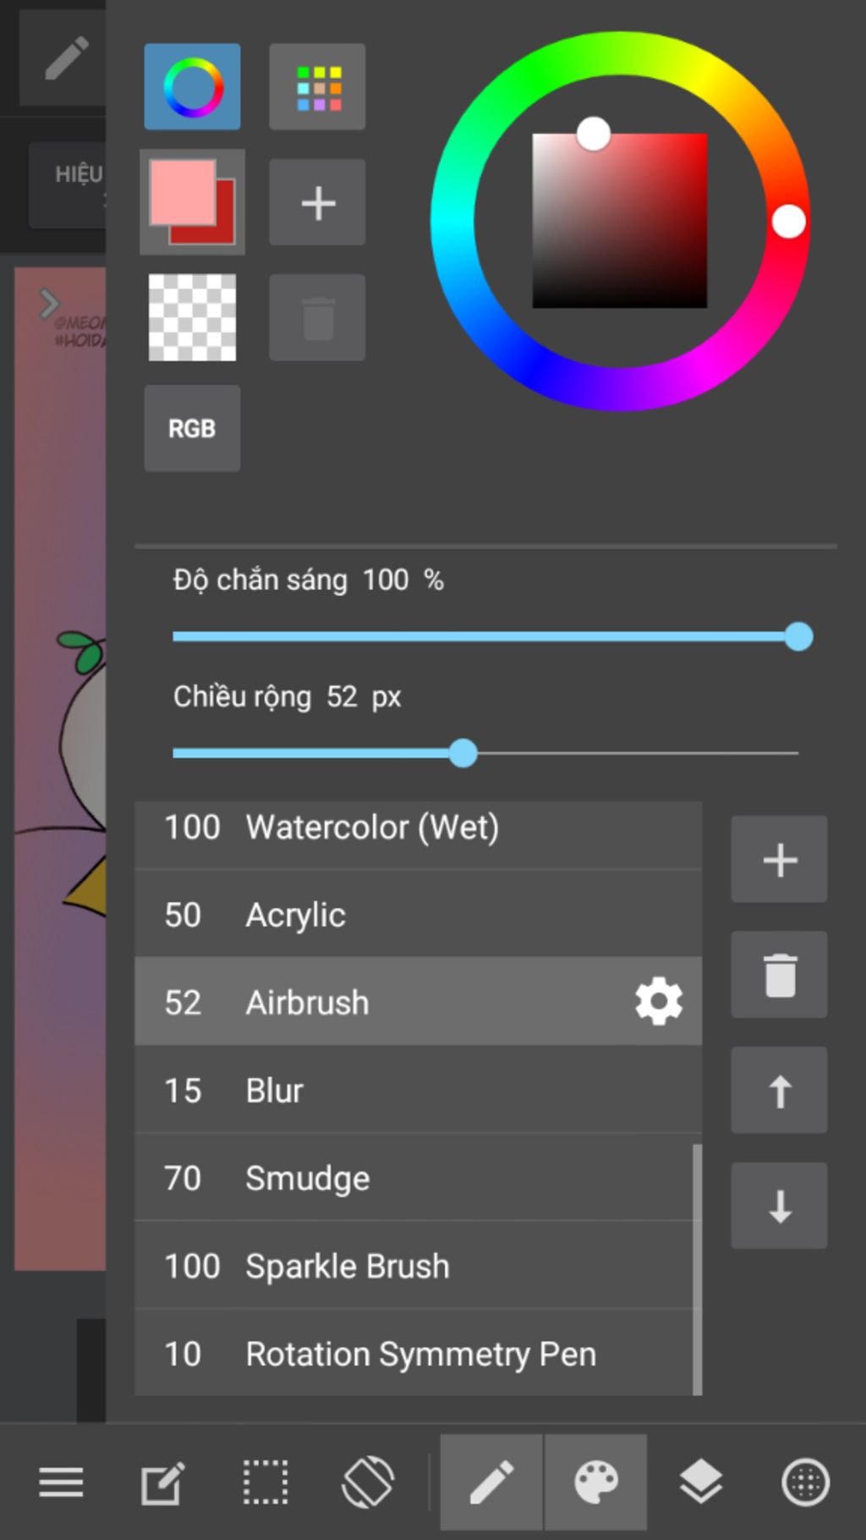The height and width of the screenshot is (1540, 866).
Task: Select the dashed selection tool
Action: click(266, 1482)
